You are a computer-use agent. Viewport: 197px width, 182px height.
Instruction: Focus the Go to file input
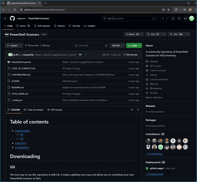point(91,46)
